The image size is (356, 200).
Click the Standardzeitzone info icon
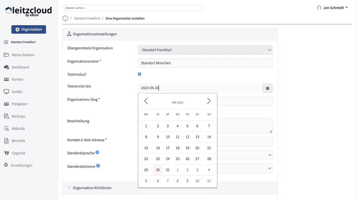point(98,165)
